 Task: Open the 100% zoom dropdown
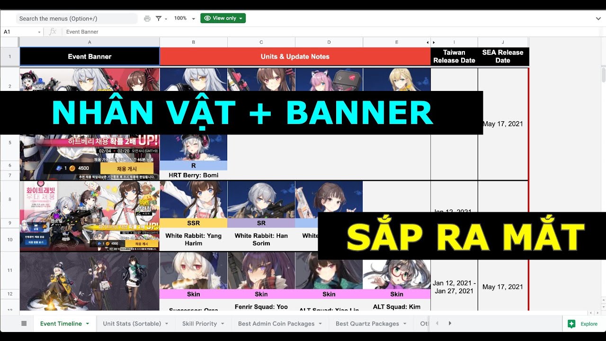tap(185, 18)
